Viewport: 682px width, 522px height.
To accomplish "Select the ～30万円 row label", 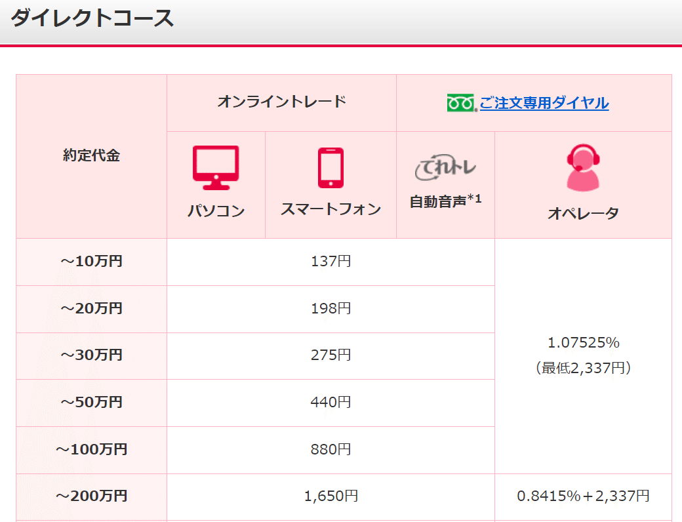I will [91, 355].
